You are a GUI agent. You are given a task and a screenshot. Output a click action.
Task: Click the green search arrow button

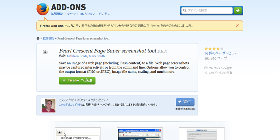(238, 10)
